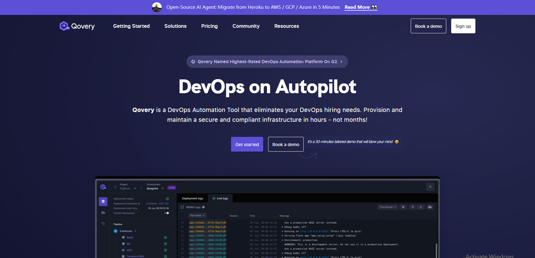
Task: Switch to the Deployment logs tab
Action: (x=193, y=198)
